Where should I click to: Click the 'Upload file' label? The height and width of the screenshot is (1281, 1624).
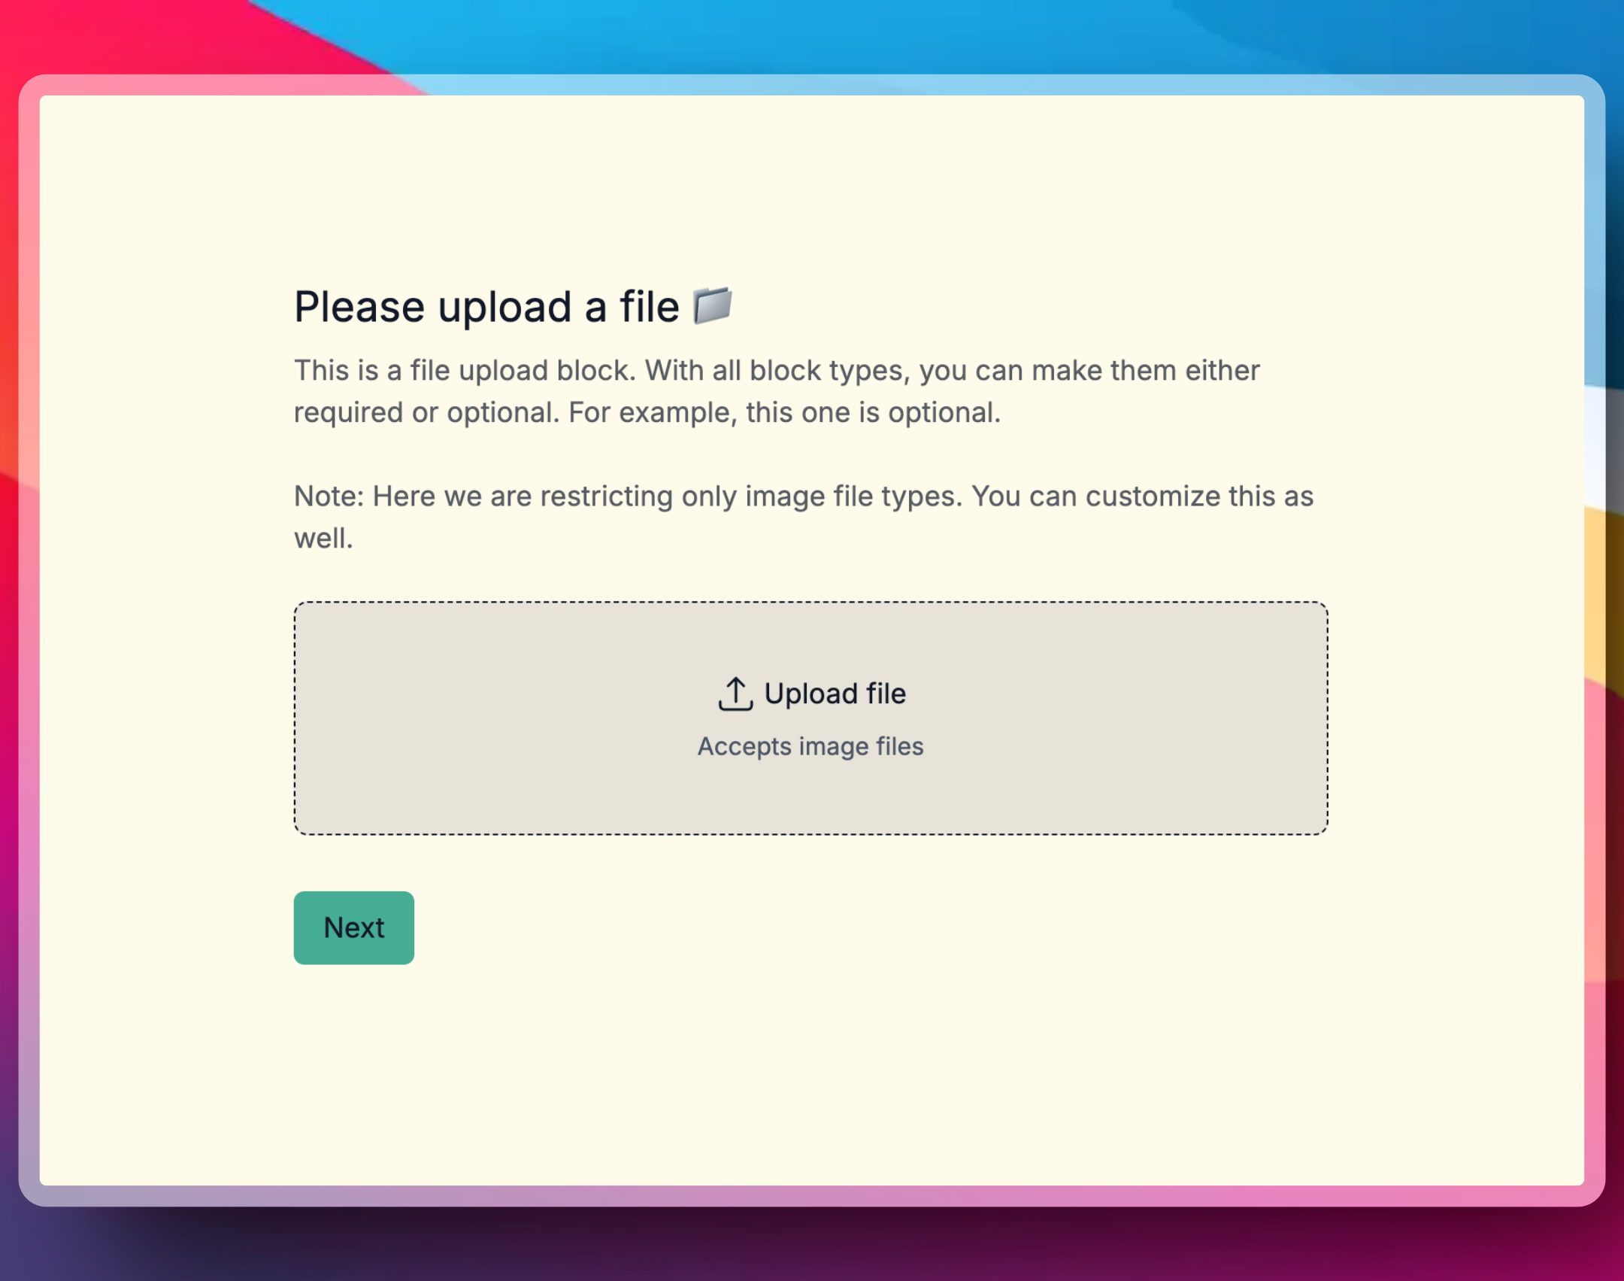835,694
